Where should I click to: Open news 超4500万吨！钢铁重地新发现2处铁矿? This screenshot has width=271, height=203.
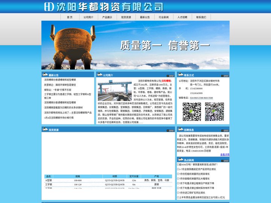(198, 165)
